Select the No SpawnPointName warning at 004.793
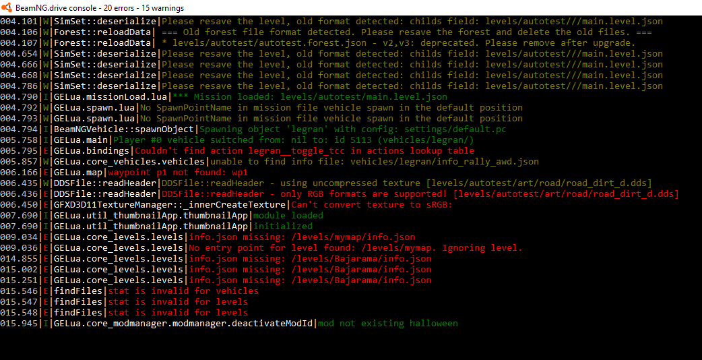The image size is (702, 360). (x=261, y=118)
